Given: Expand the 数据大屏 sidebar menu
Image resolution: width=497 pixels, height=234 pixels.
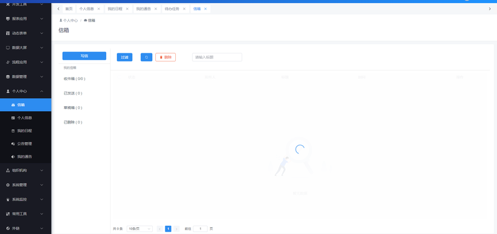Looking at the screenshot, I should coord(25,48).
